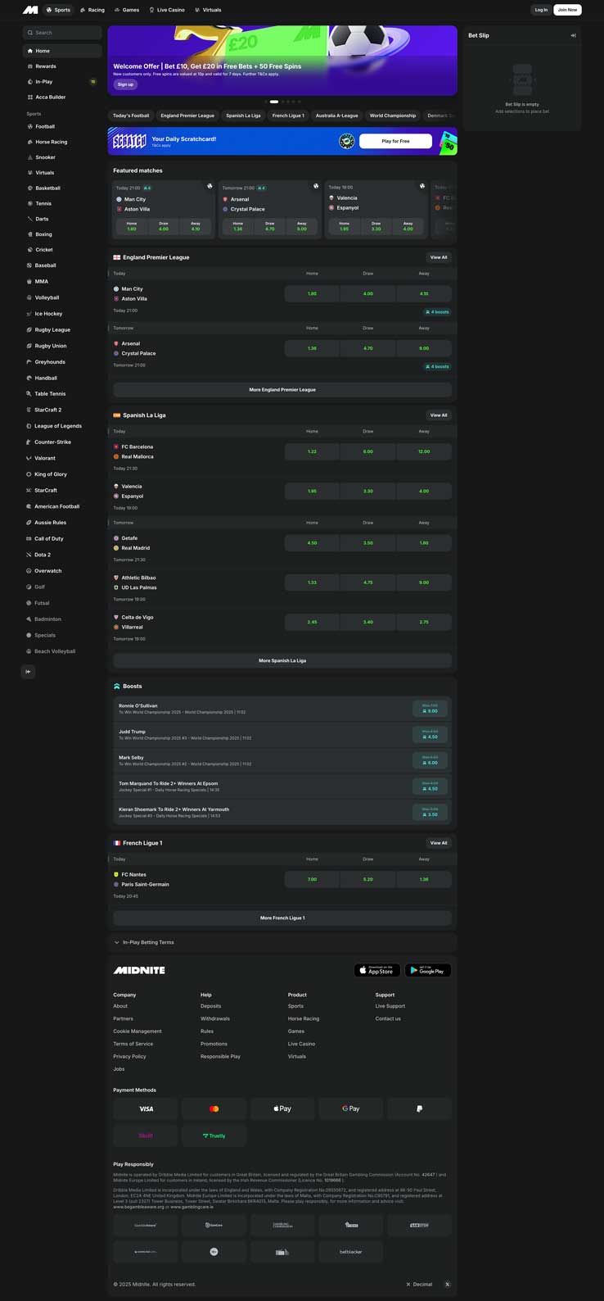Select Basketball in the sidebar
Screen dimensions: 604x1301
pyautogui.click(x=62, y=188)
